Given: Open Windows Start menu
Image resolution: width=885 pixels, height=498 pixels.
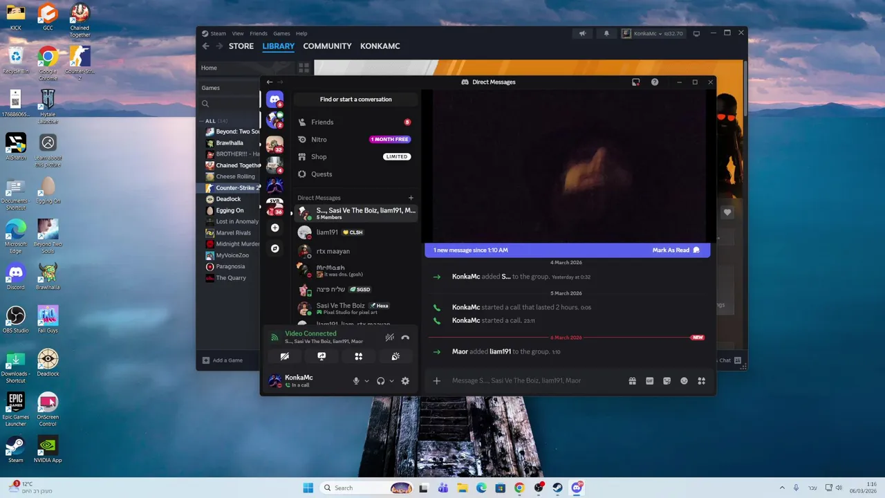Looking at the screenshot, I should tap(308, 488).
